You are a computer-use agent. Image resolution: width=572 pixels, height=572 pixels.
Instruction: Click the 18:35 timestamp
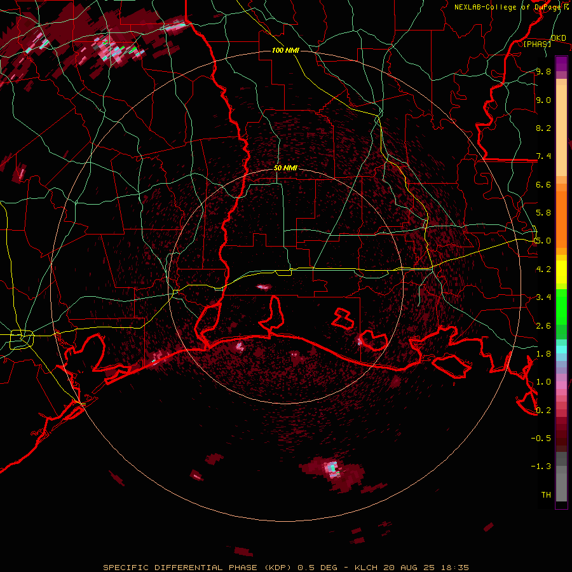point(456,568)
